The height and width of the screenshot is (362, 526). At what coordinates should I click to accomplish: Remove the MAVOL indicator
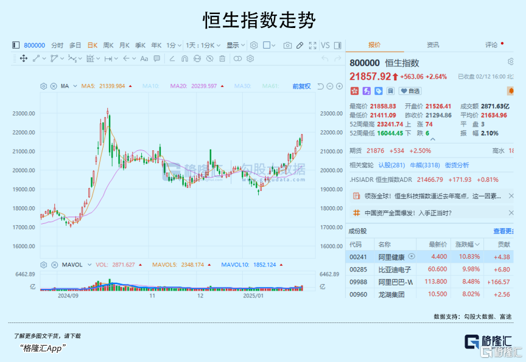(x=55, y=265)
